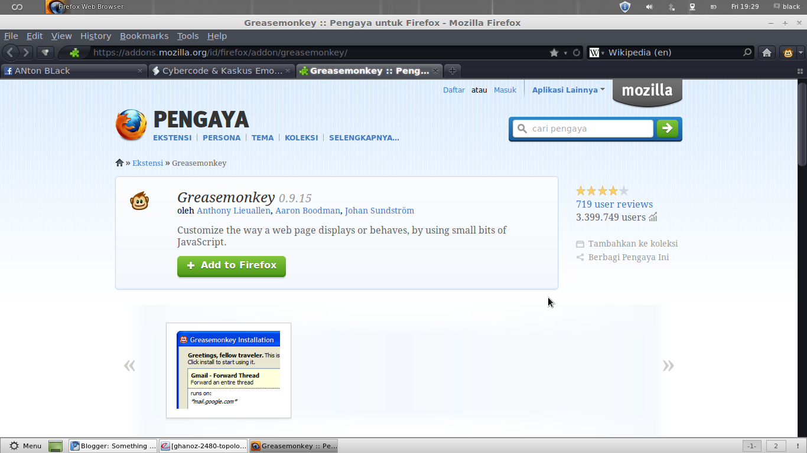Open the Edit menu
Image resolution: width=807 pixels, height=453 pixels.
pyautogui.click(x=34, y=36)
